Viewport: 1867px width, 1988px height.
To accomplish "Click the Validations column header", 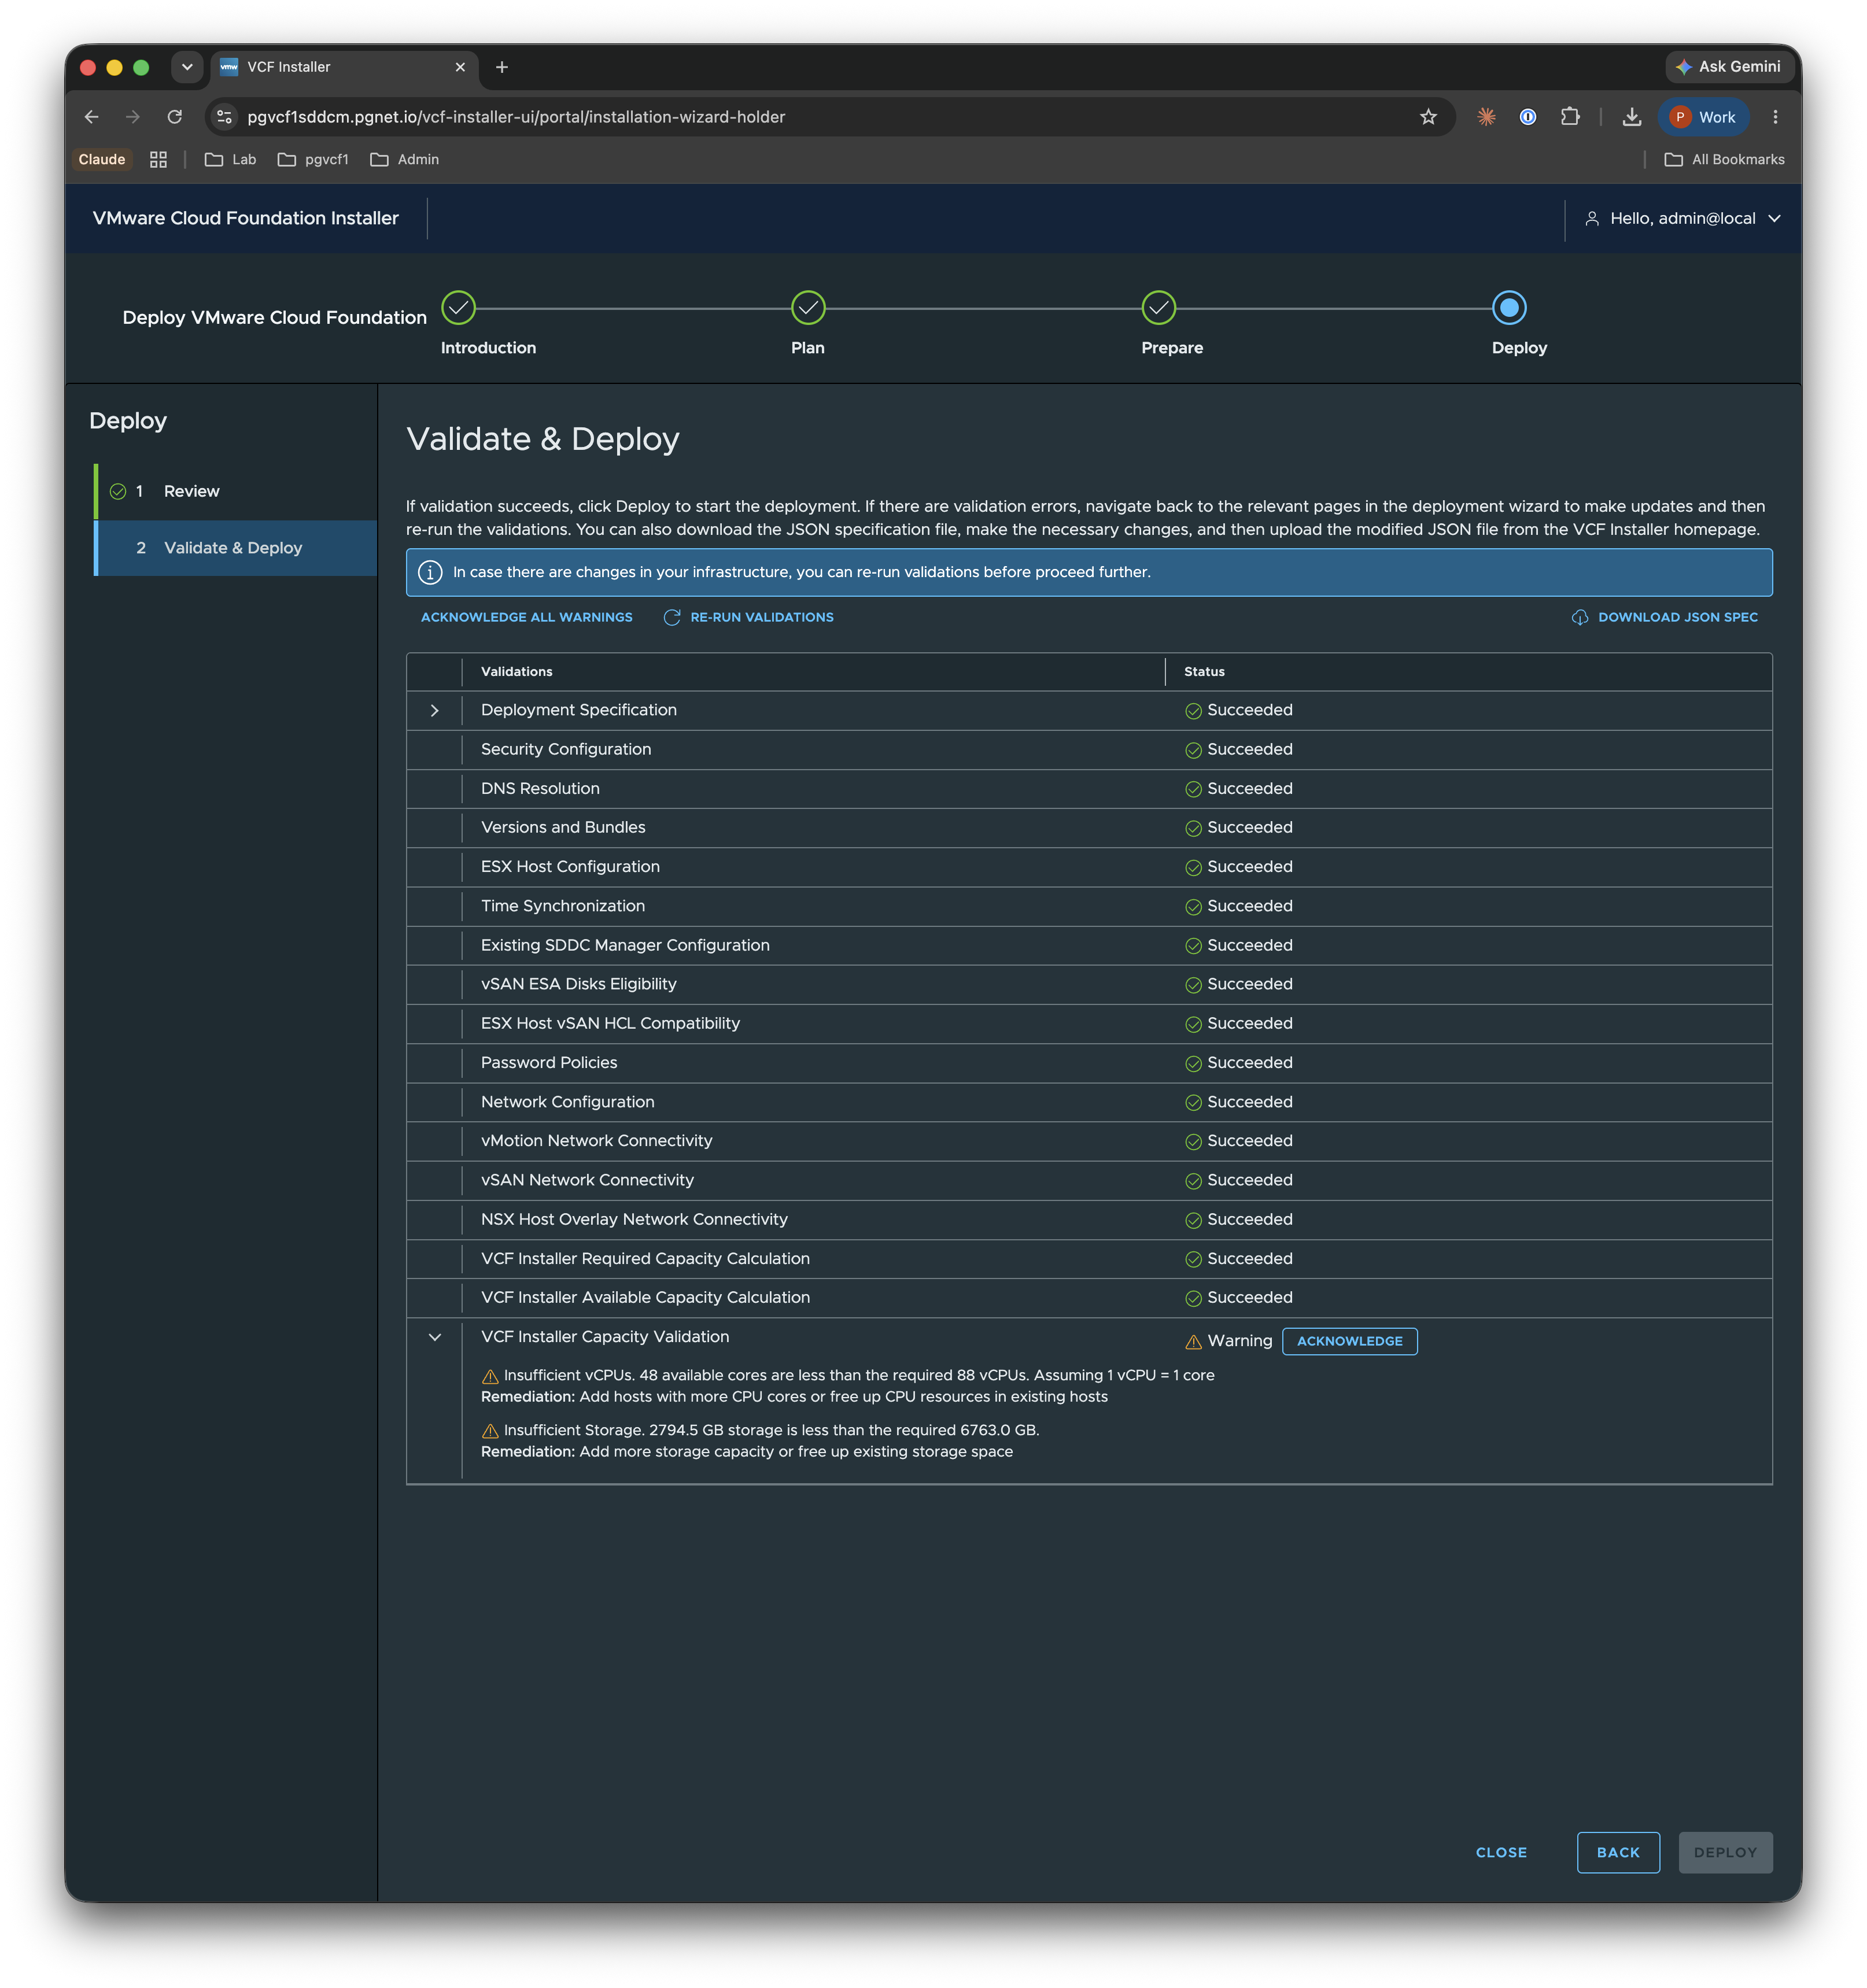I will [x=516, y=672].
